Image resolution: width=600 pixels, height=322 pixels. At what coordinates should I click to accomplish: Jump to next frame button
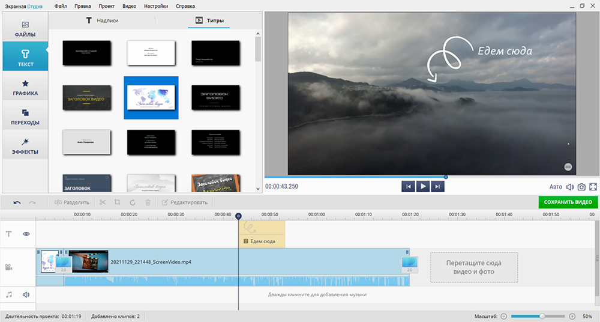(437, 186)
